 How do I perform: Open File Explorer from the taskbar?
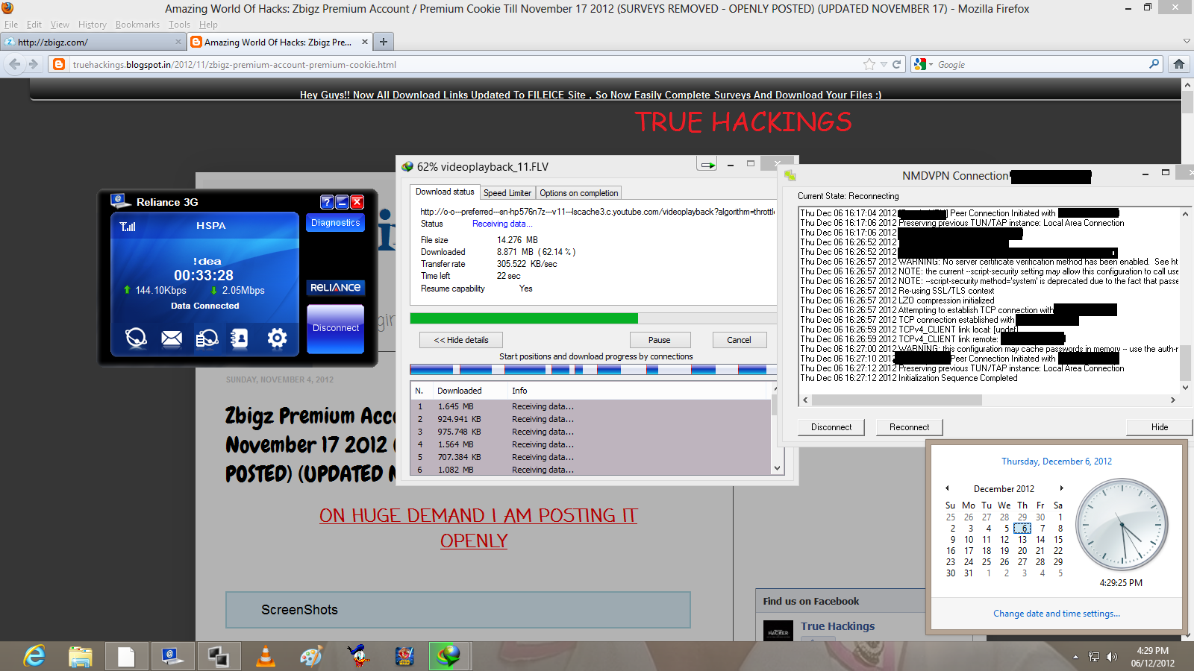[x=81, y=656]
